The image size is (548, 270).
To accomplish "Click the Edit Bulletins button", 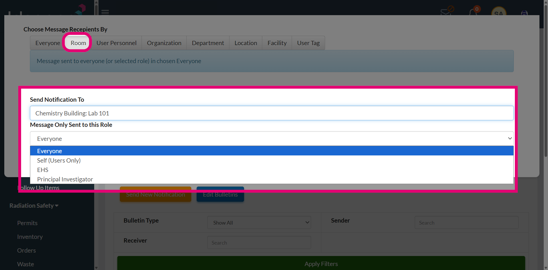I will point(220,195).
